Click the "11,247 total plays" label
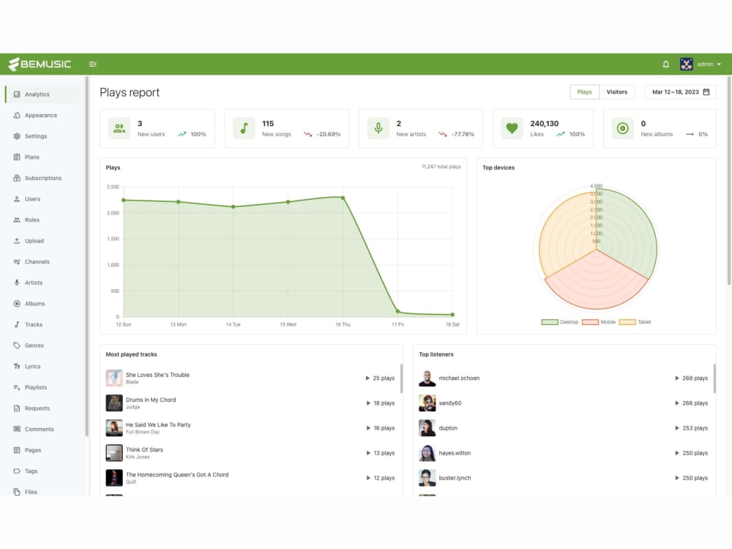The width and height of the screenshot is (732, 549). 441,167
